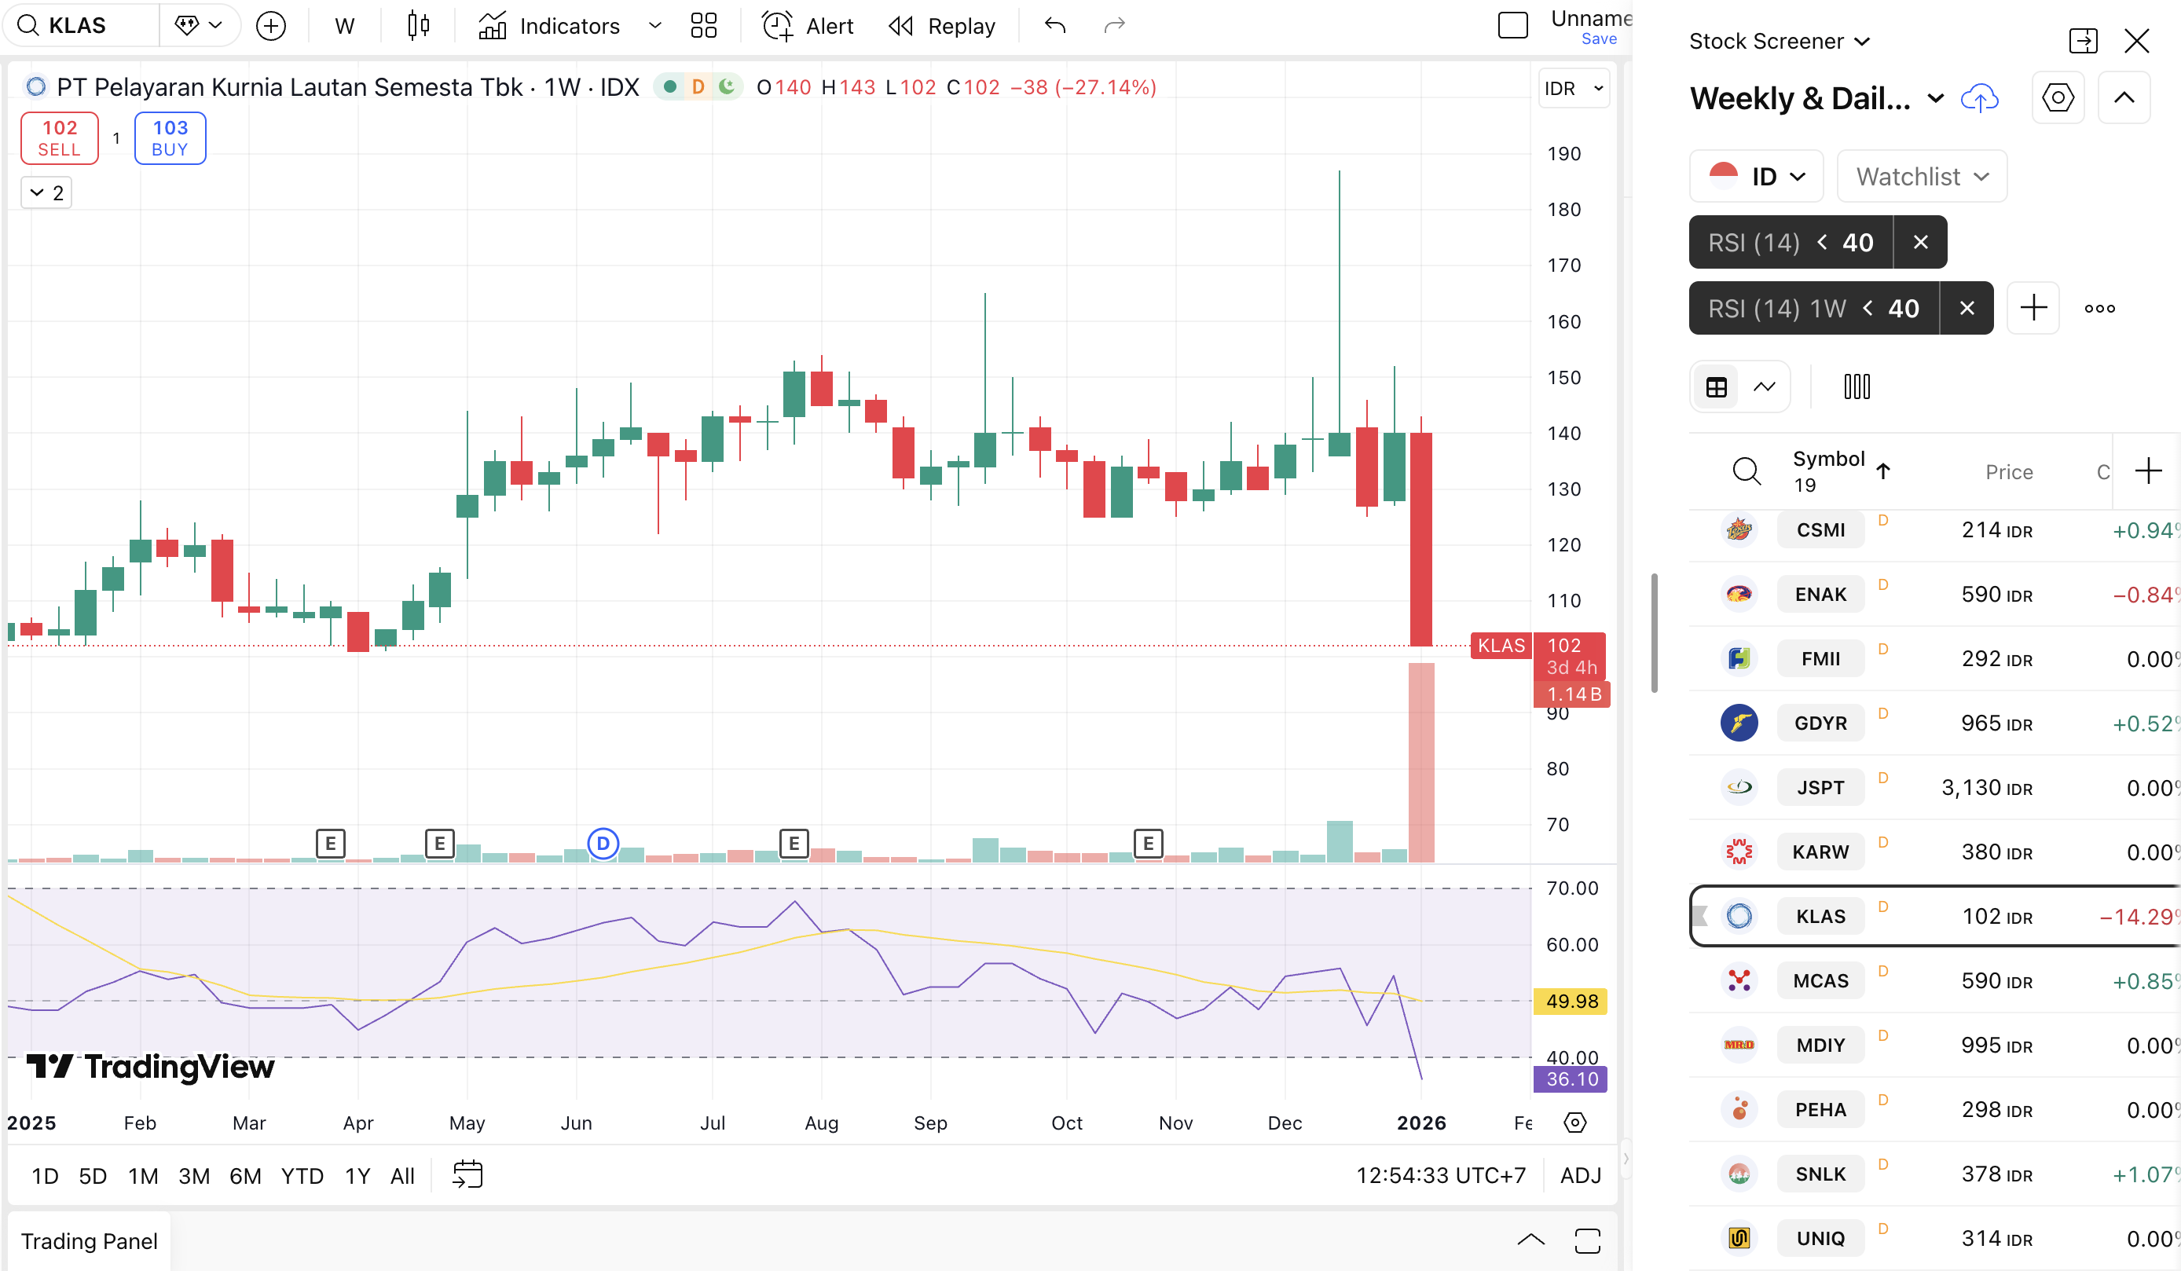Click the go-to-date calendar icon
The image size is (2181, 1271).
click(467, 1175)
